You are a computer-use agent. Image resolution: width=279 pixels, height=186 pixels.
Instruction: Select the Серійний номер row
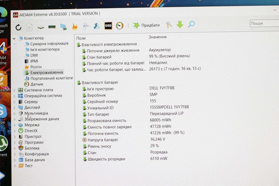point(120,101)
